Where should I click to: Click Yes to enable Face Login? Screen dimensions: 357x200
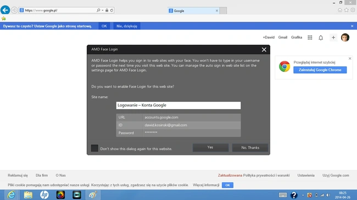click(x=210, y=147)
